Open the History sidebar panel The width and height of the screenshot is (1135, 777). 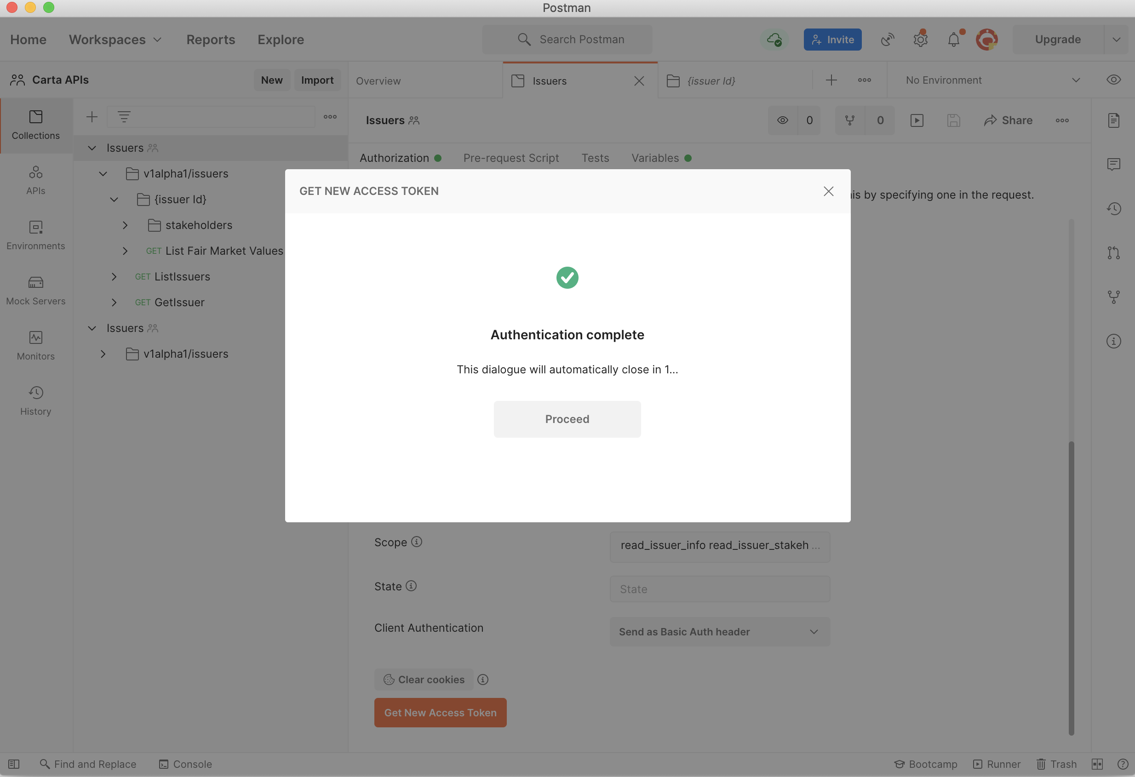pyautogui.click(x=36, y=401)
